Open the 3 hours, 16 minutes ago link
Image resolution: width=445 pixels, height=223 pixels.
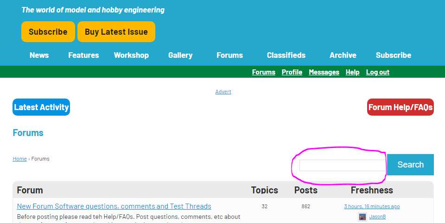point(372,206)
